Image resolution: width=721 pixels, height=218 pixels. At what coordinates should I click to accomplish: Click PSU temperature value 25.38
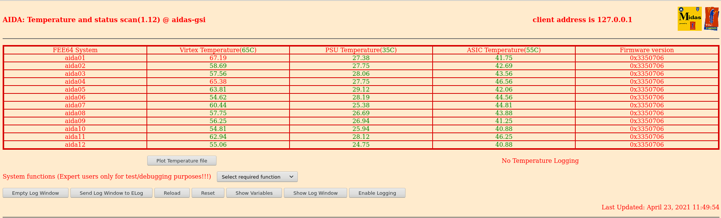pos(361,105)
